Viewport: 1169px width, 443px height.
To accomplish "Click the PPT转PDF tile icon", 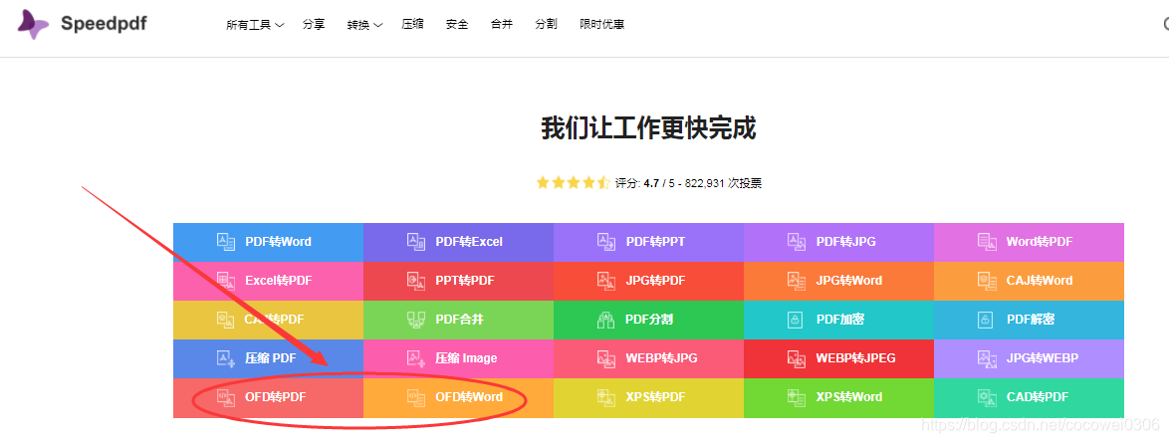I will click(416, 281).
